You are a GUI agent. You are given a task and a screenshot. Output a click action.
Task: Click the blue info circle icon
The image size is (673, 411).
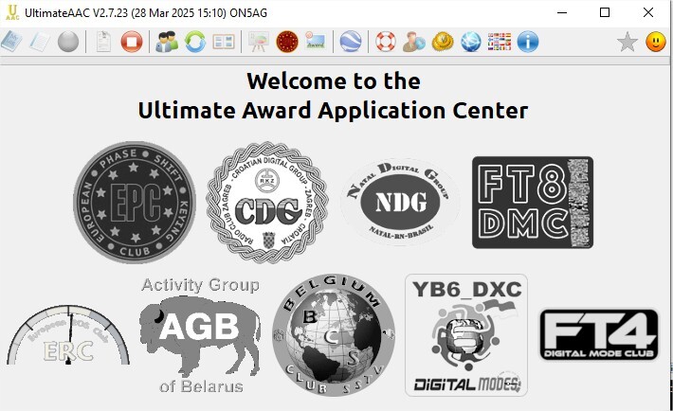[x=527, y=42]
